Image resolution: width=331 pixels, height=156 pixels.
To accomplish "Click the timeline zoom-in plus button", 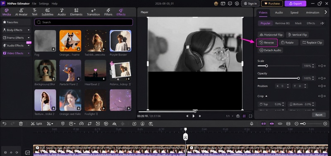I will (x=325, y=124).
